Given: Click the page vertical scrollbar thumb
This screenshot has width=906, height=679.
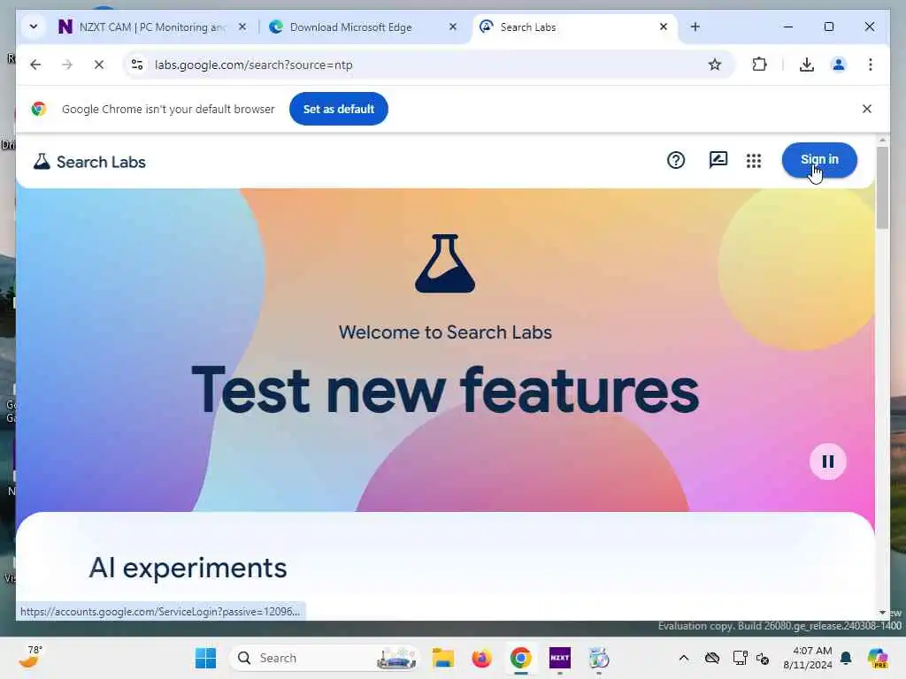Looking at the screenshot, I should pos(882,187).
